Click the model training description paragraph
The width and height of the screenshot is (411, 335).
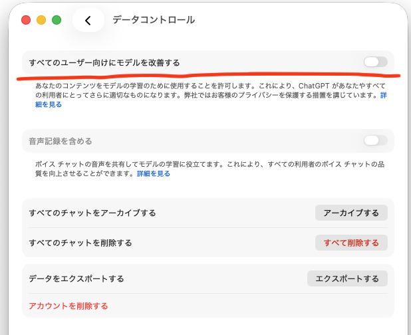click(200, 92)
